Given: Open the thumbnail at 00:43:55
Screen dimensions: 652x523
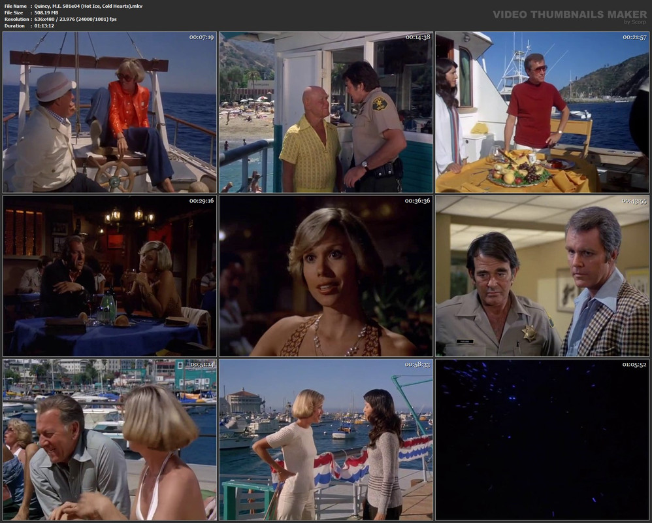Looking at the screenshot, I should [542, 276].
